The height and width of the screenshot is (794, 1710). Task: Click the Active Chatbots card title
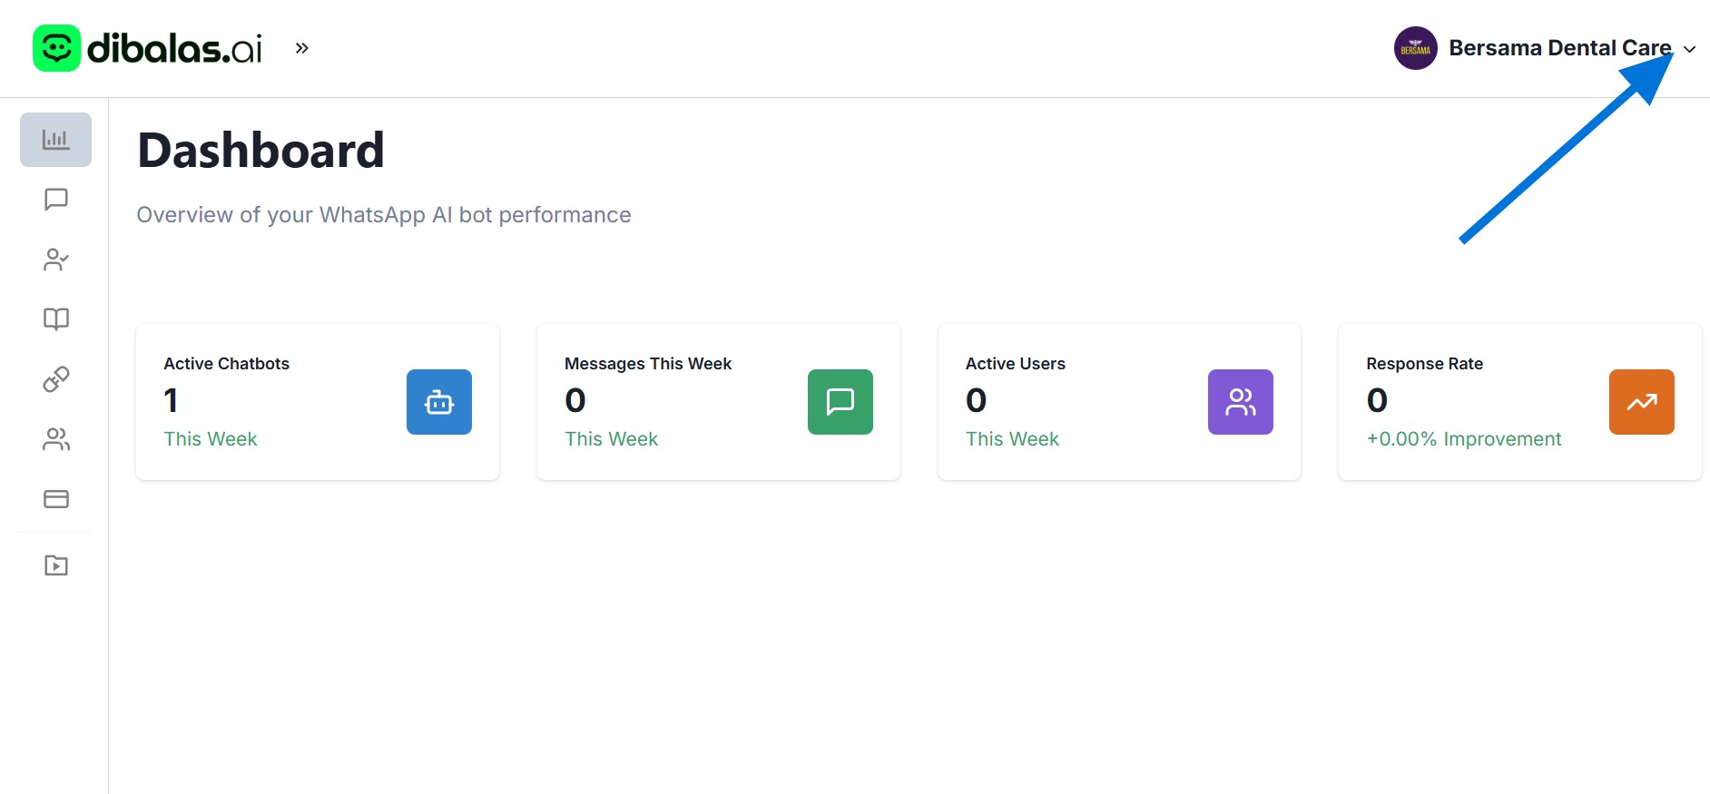pos(226,364)
